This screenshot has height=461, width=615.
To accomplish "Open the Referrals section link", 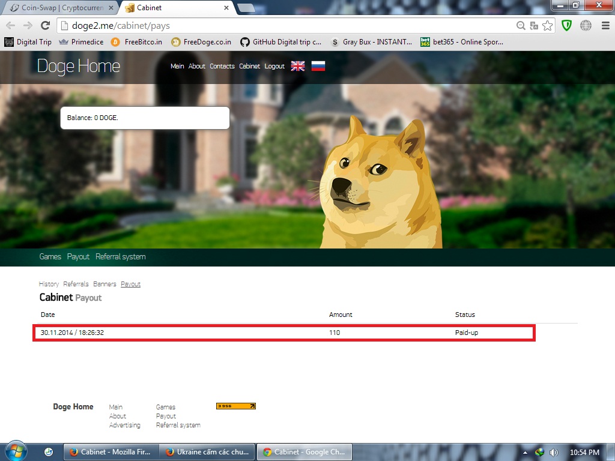I will click(x=76, y=284).
